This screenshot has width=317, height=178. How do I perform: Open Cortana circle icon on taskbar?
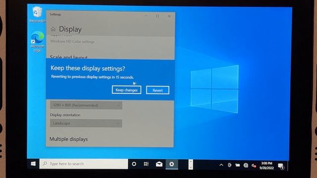coord(134,164)
